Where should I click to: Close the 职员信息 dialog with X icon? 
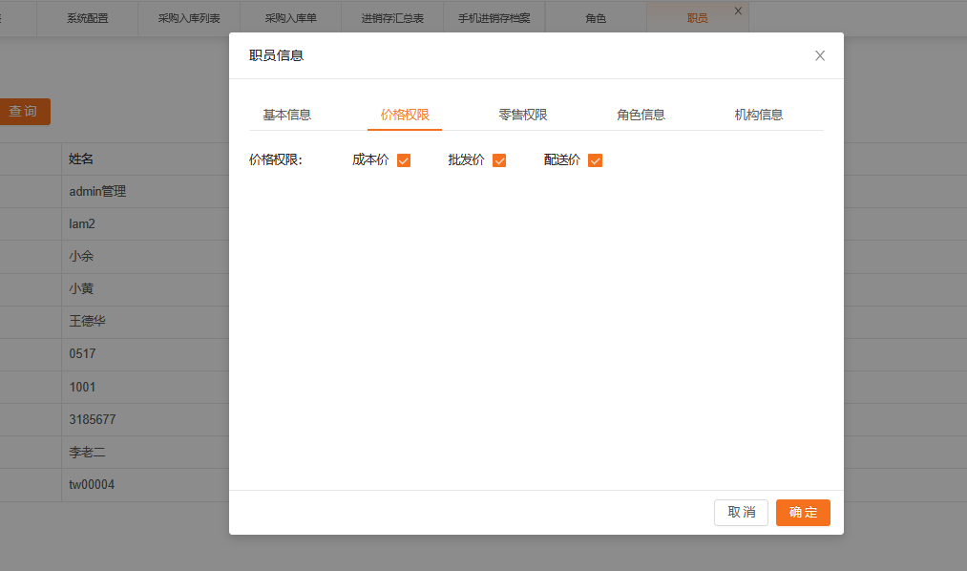pyautogui.click(x=819, y=56)
